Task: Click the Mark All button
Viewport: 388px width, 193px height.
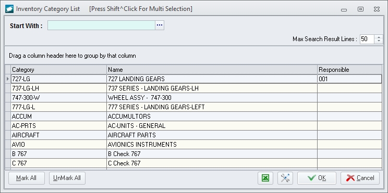Action: point(27,178)
